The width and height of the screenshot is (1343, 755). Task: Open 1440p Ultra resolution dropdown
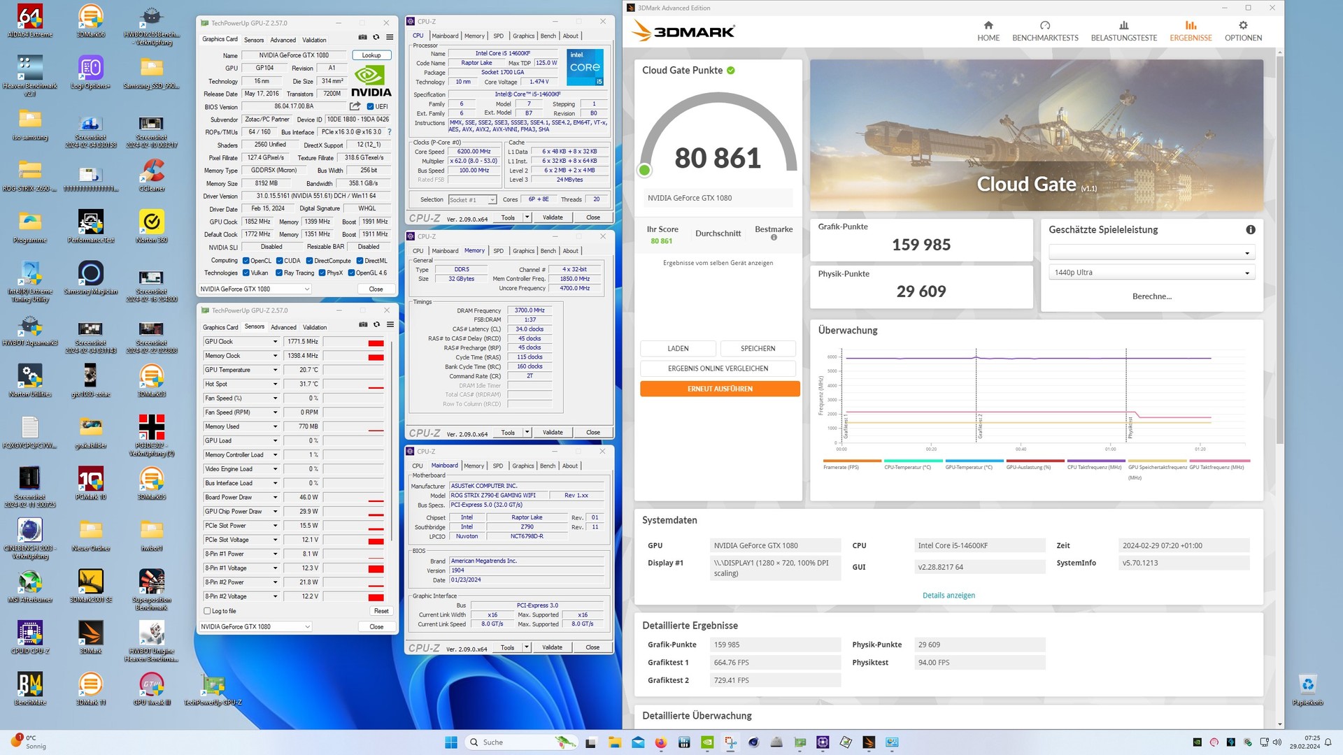point(1152,273)
